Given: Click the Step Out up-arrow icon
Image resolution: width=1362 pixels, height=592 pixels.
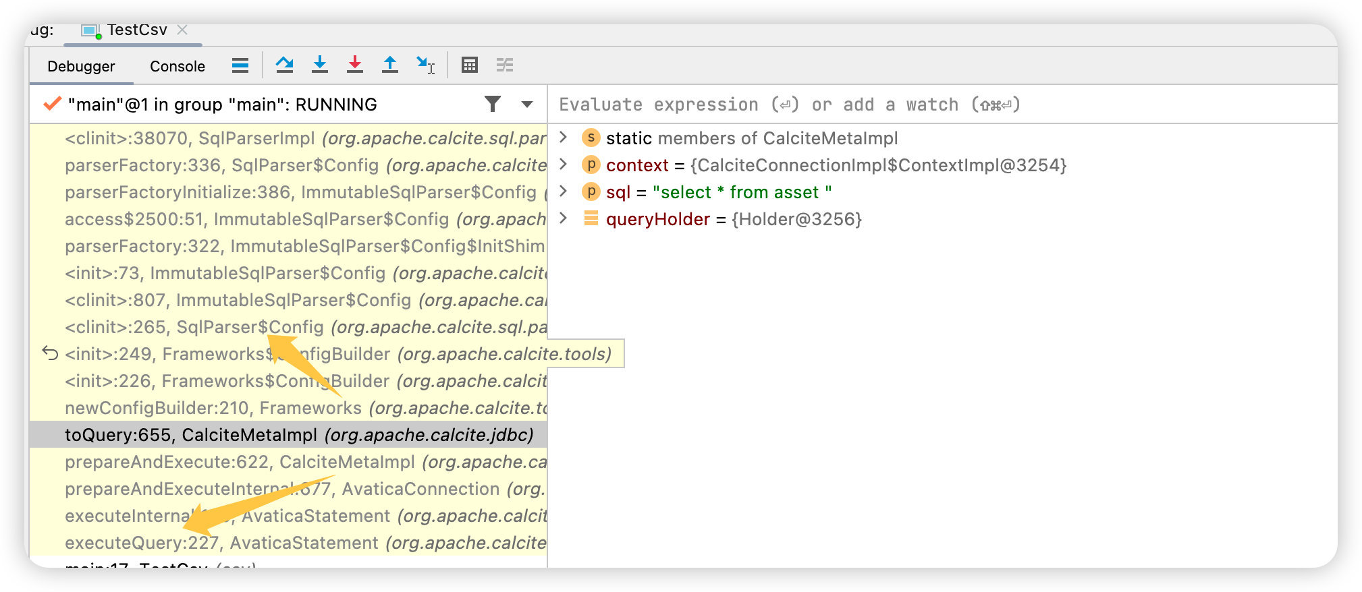Looking at the screenshot, I should click(x=390, y=65).
